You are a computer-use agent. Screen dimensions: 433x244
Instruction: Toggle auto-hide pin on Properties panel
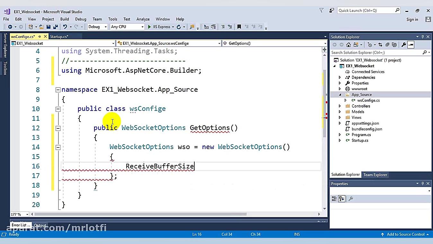coord(423,183)
